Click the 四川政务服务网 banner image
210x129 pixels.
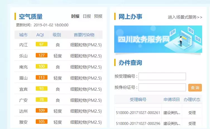[x=158, y=39]
